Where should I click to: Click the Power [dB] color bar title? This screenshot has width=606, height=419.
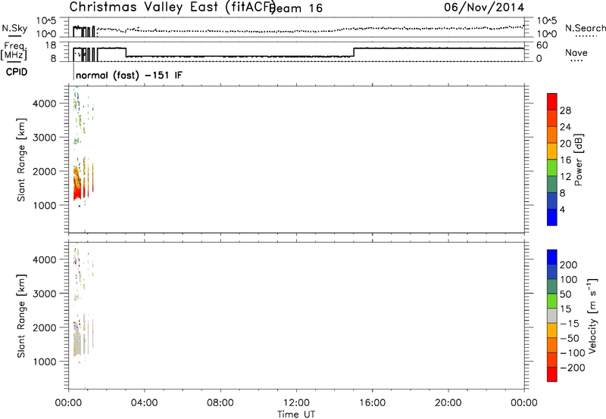point(579,160)
